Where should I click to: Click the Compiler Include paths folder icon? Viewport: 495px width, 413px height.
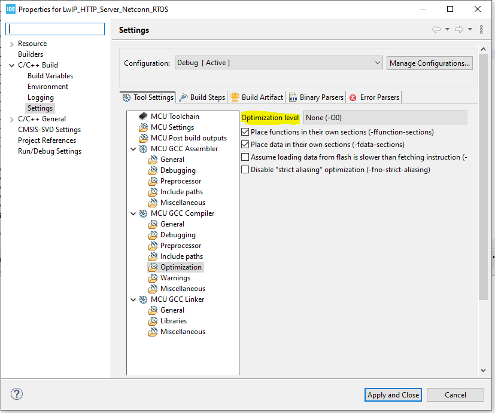click(x=153, y=256)
